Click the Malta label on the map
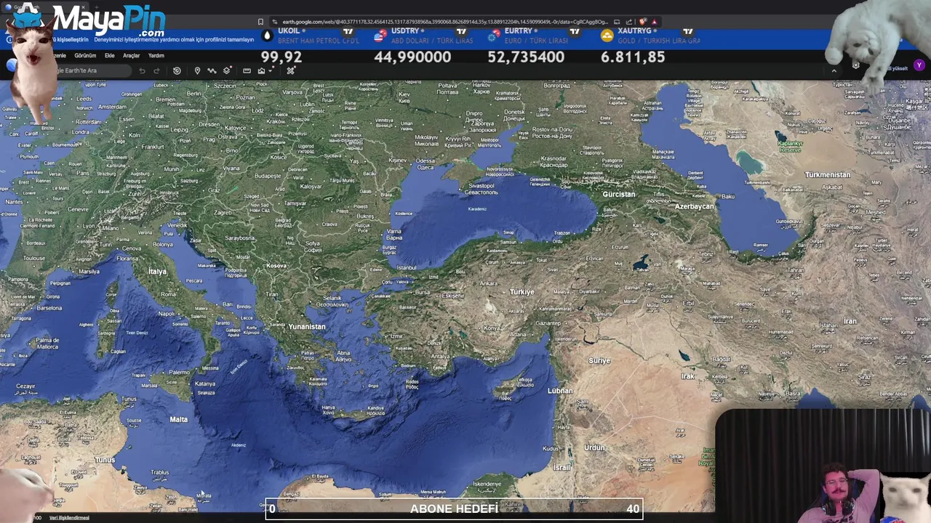 pyautogui.click(x=179, y=419)
